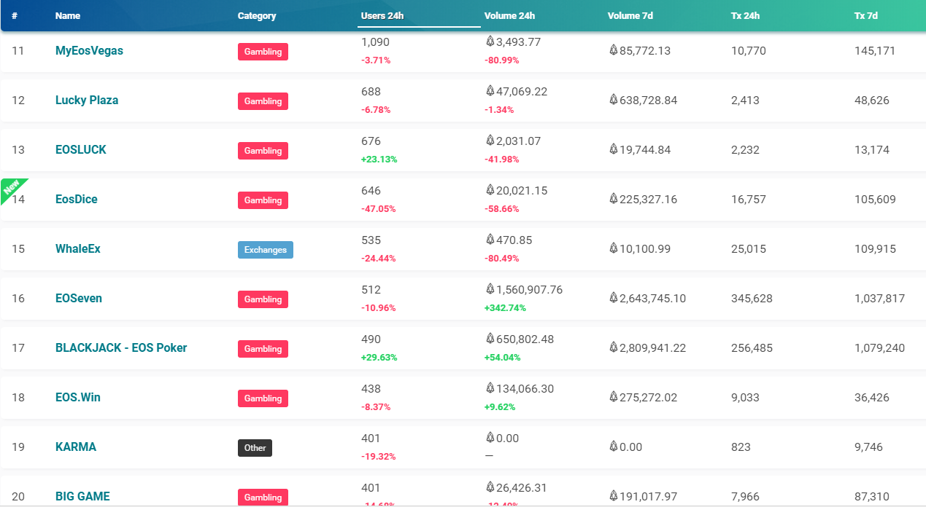Click Gambling tag on Lucky Plaza row

(263, 101)
